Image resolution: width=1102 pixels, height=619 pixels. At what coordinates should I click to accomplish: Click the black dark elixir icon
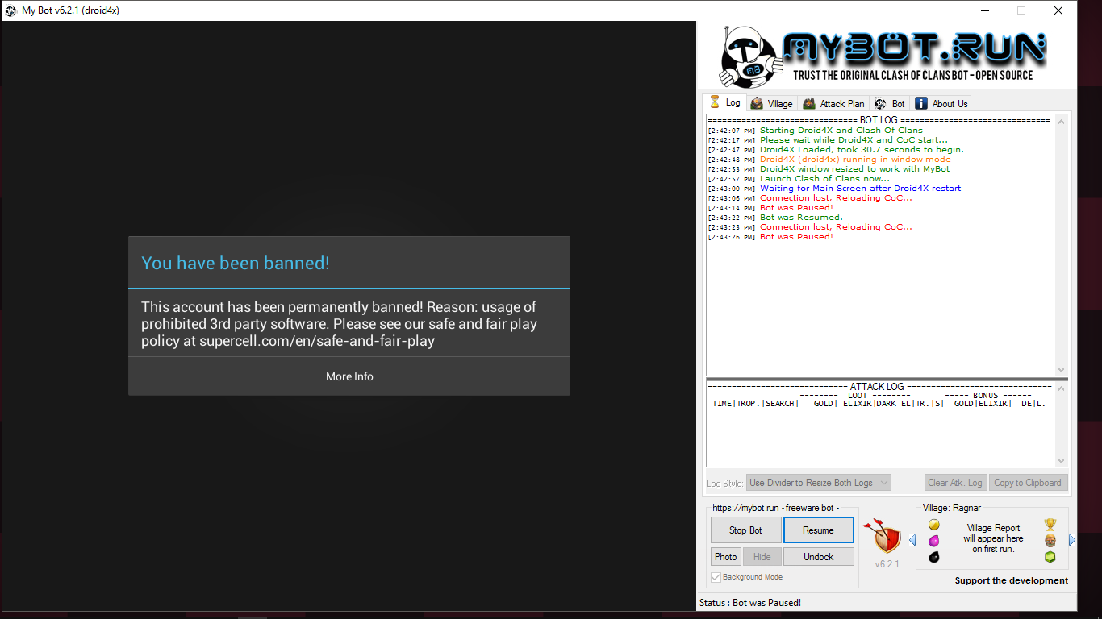[933, 556]
